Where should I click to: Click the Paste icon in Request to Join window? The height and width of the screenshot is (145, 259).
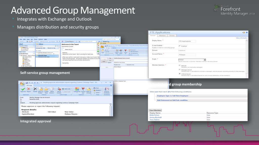pyautogui.click(x=103, y=51)
